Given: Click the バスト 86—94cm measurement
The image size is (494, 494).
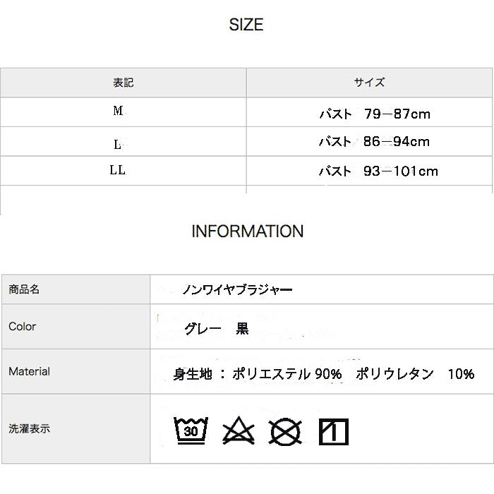Looking at the screenshot, I should click(374, 142).
